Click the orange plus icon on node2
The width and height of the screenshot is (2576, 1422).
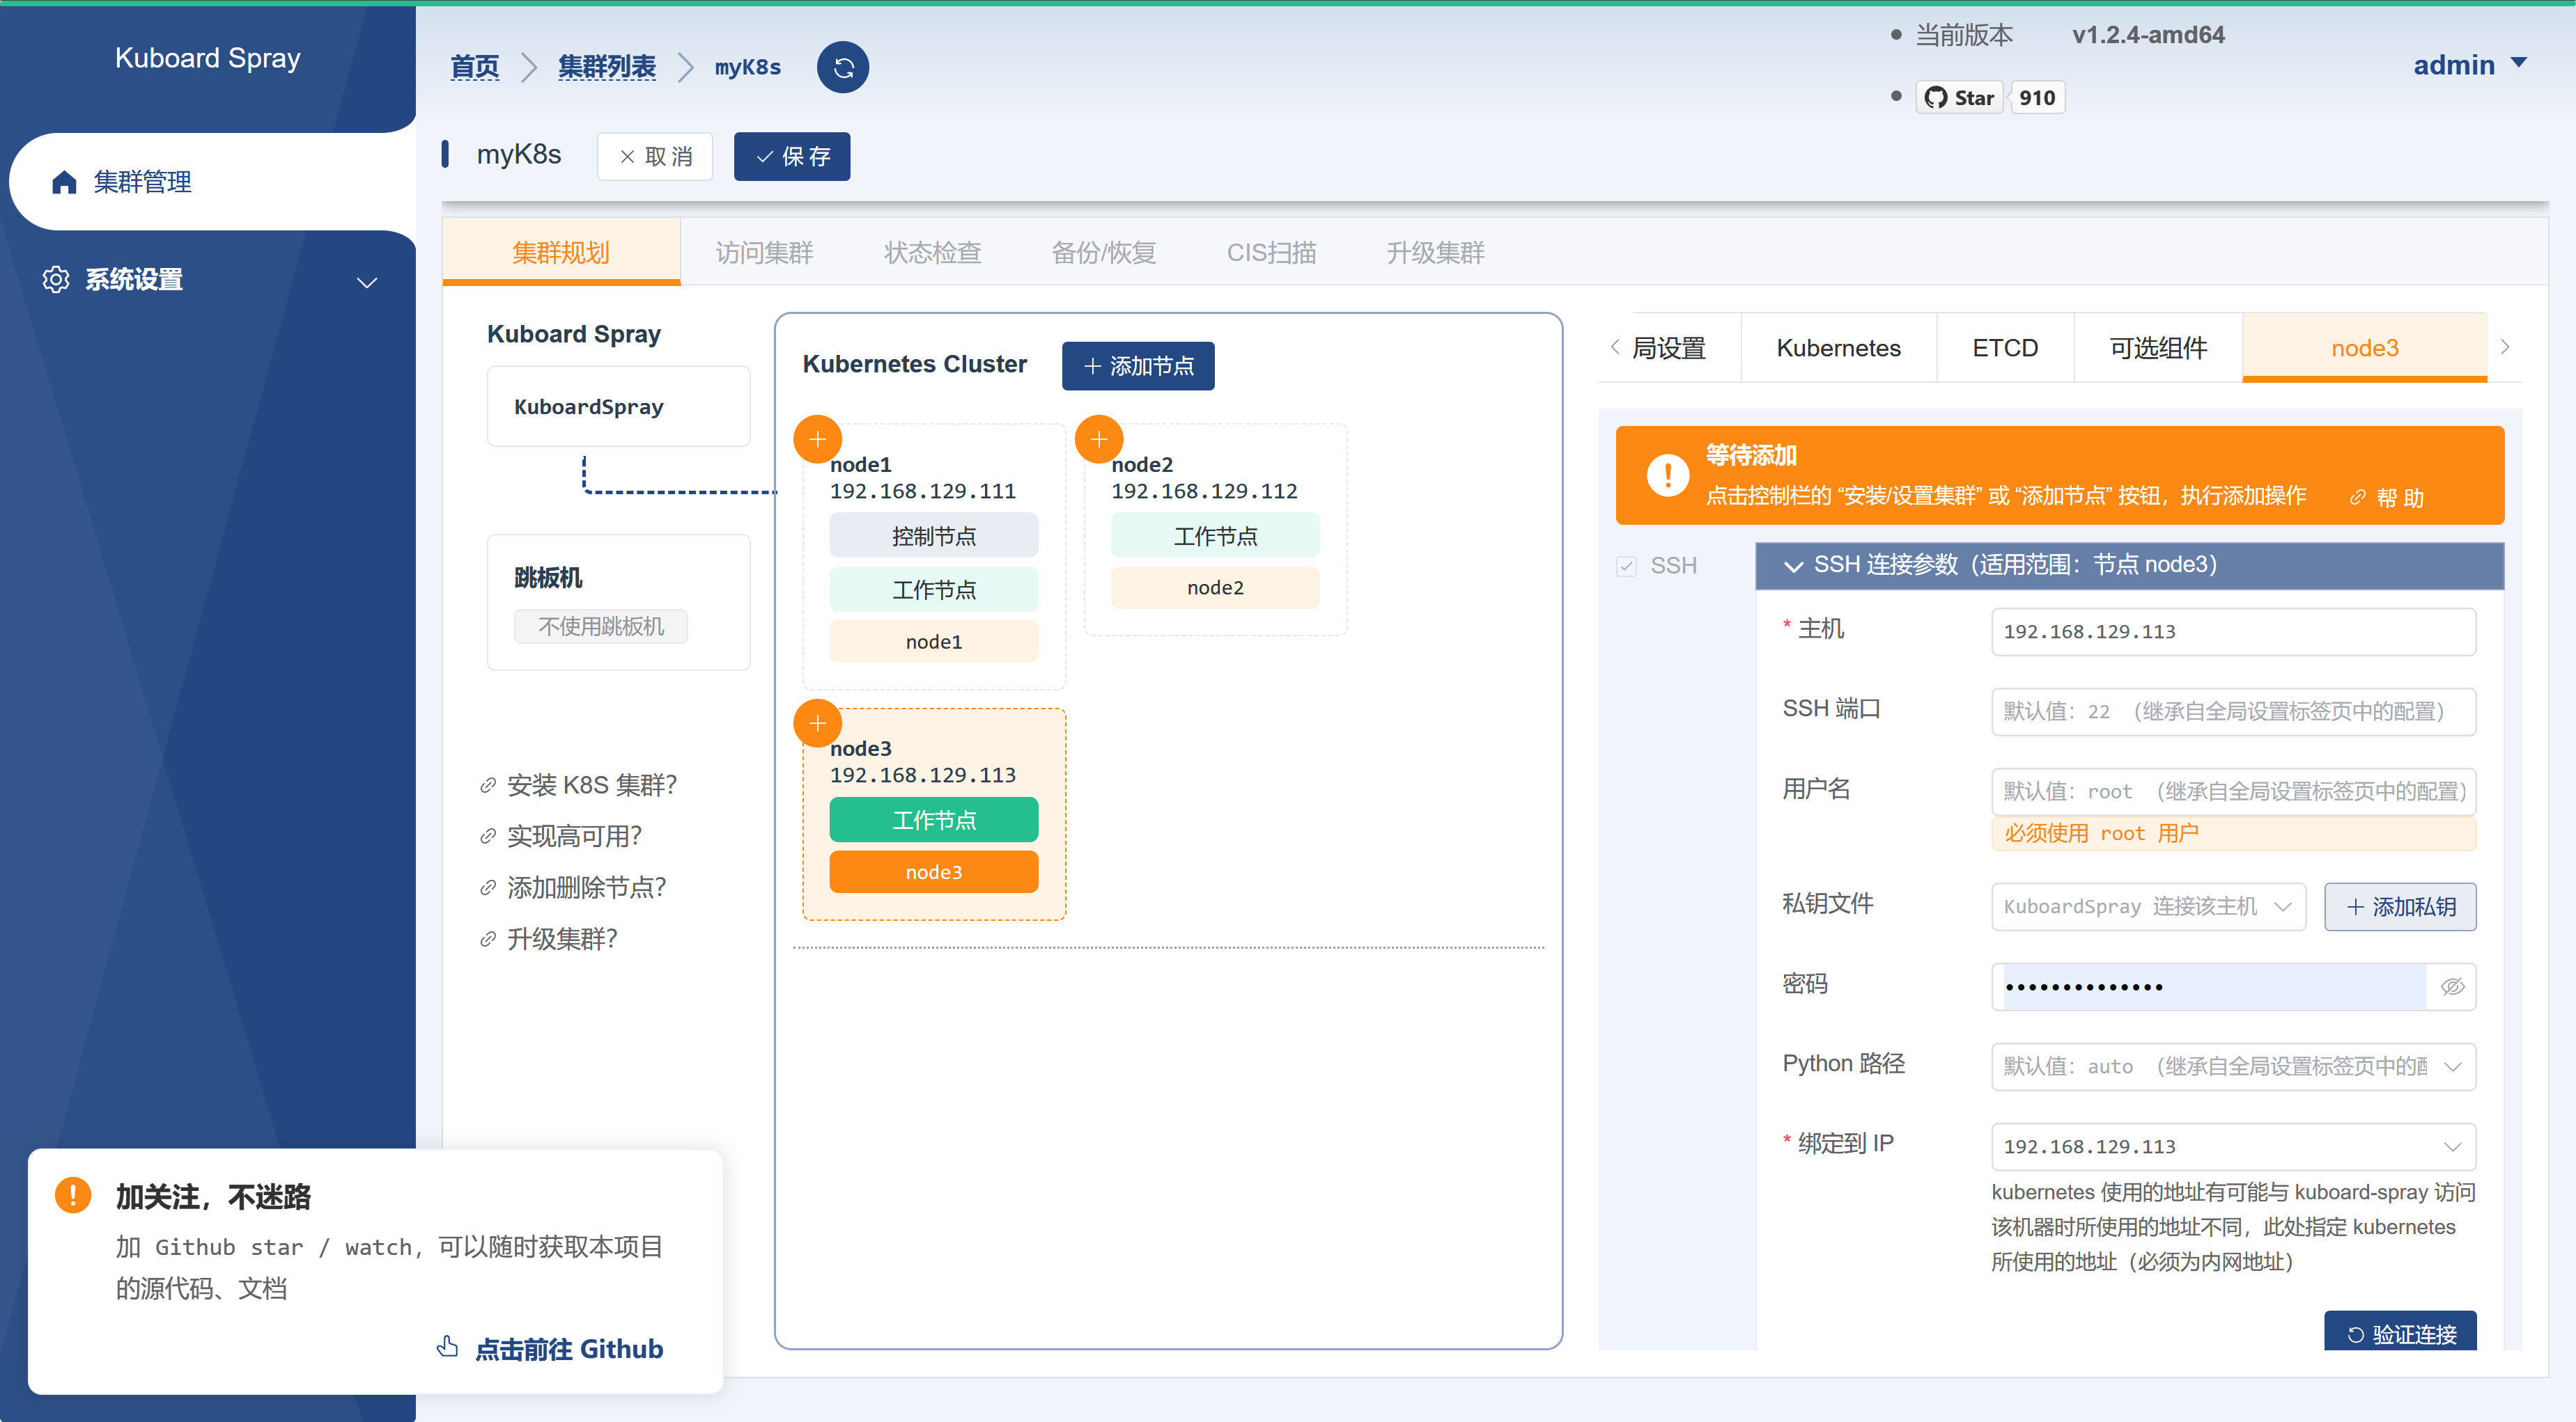(x=1098, y=439)
